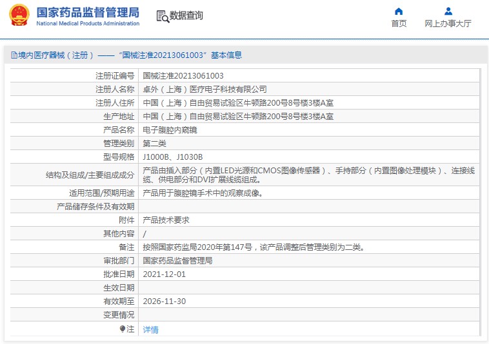
Task: Select approval date 2021-12-01
Action: 164,274
